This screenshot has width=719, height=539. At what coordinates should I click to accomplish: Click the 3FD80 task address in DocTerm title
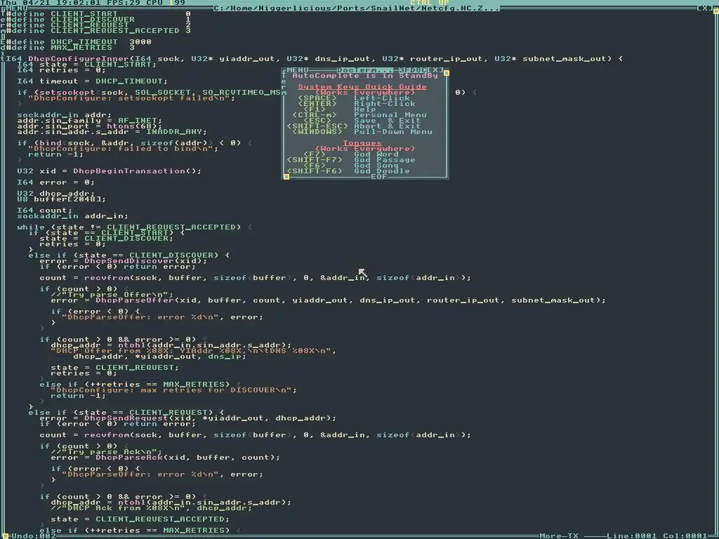pos(413,69)
